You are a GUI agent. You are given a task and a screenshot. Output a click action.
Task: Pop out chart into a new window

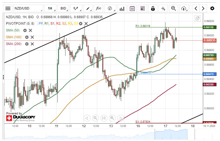[197, 18]
